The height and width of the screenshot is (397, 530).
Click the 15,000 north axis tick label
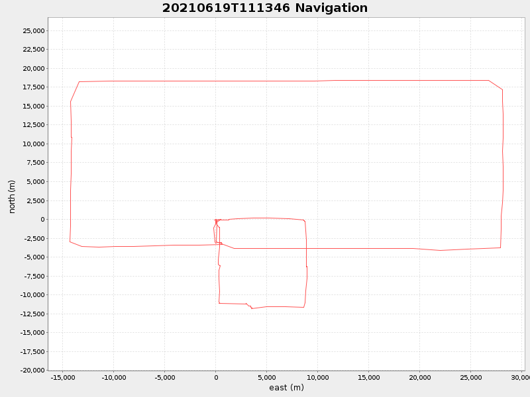coord(34,106)
